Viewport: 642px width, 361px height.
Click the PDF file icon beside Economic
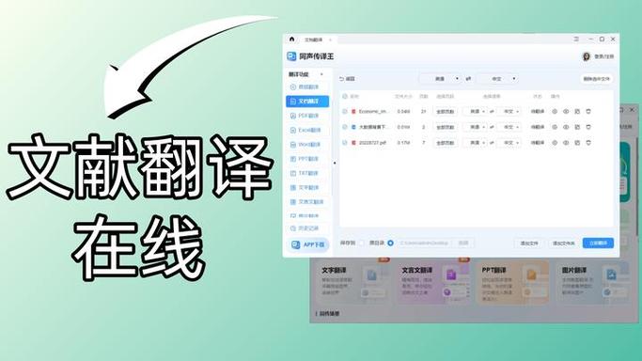pos(353,111)
